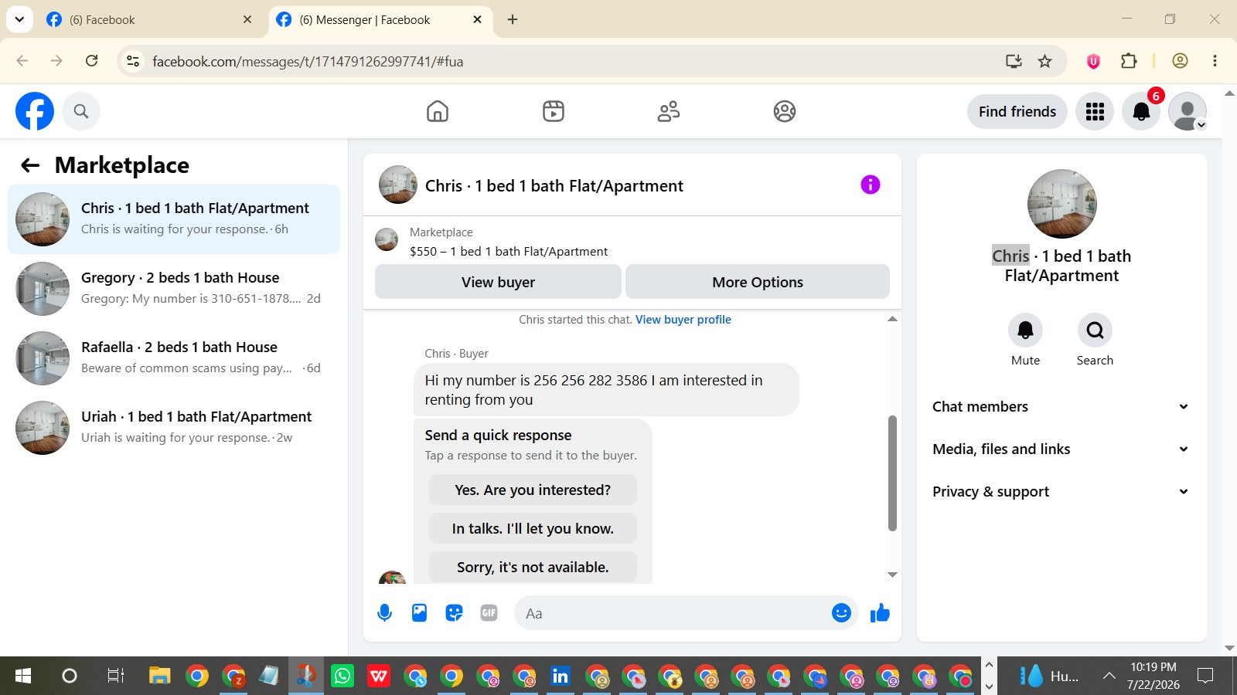
Task: Attach a photo file icon
Action: pyautogui.click(x=419, y=613)
